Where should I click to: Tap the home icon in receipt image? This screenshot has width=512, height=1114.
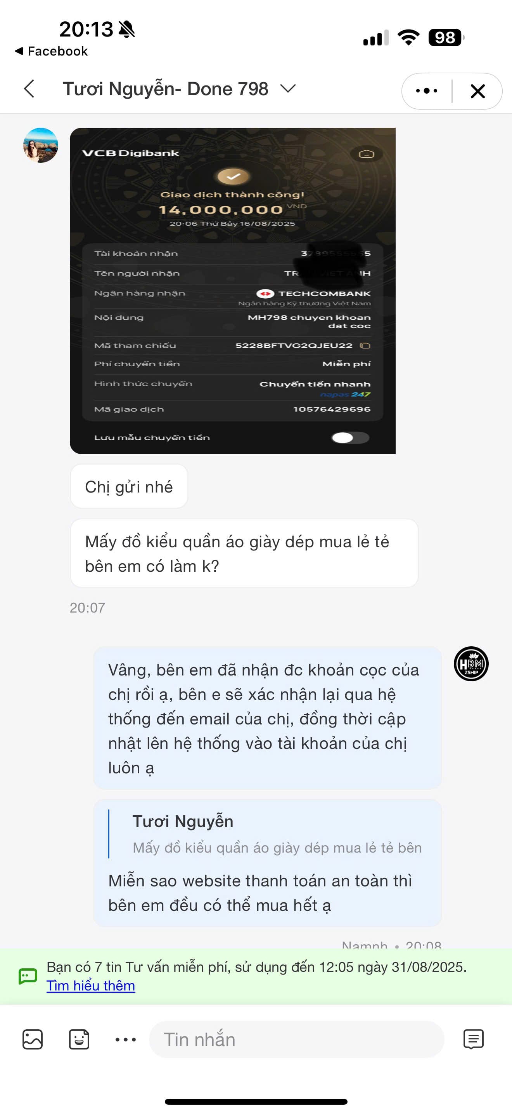(x=366, y=154)
